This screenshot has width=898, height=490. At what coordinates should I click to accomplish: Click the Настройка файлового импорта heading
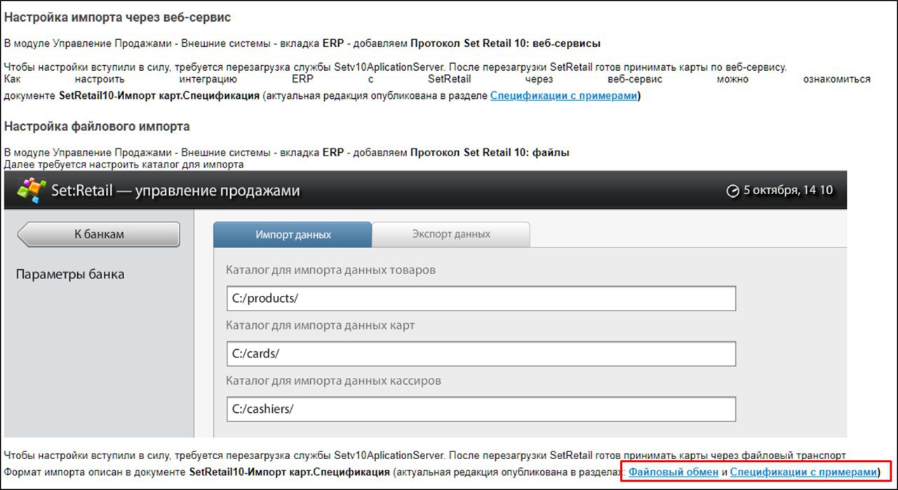tap(97, 127)
